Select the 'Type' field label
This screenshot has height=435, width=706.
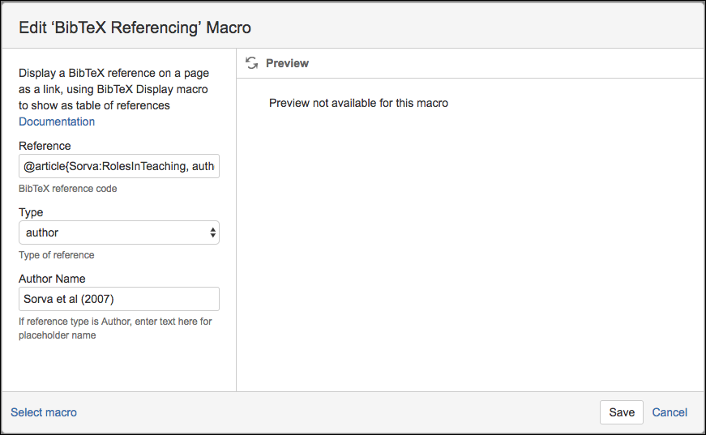click(x=31, y=212)
